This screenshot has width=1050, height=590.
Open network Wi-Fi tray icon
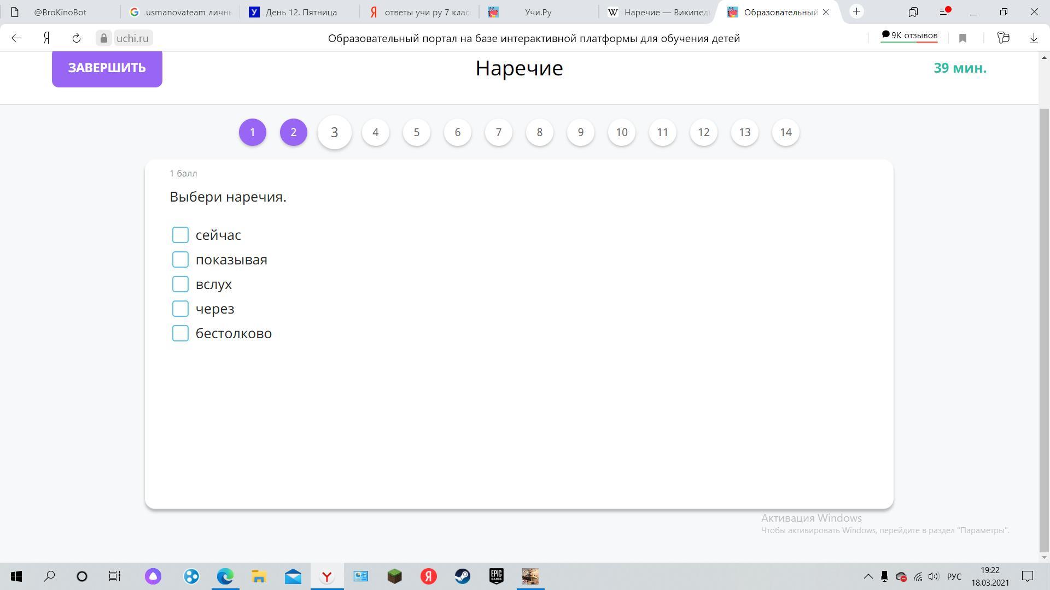(918, 576)
